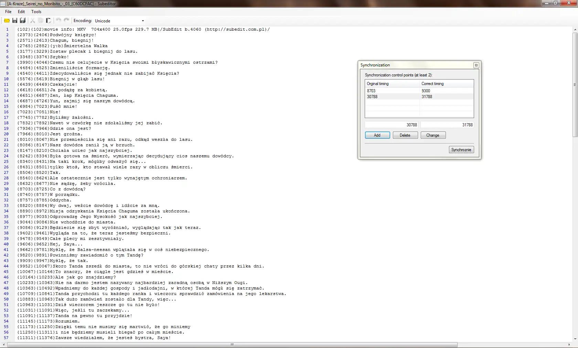Screen dimensions: 578x348
Task: Select the control point row 30788
Action: 419,97
